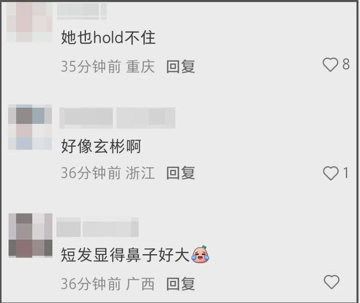The height and width of the screenshot is (303, 360).
Task: Select the comment text "好像玄彬啊"
Action: [x=101, y=146]
